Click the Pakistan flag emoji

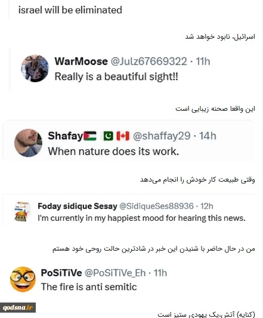[x=109, y=136]
